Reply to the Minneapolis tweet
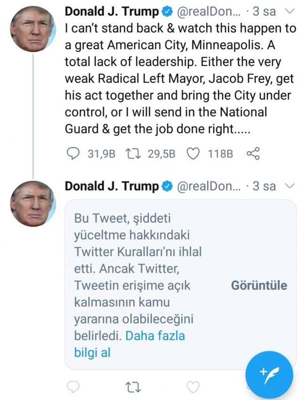 (x=73, y=154)
